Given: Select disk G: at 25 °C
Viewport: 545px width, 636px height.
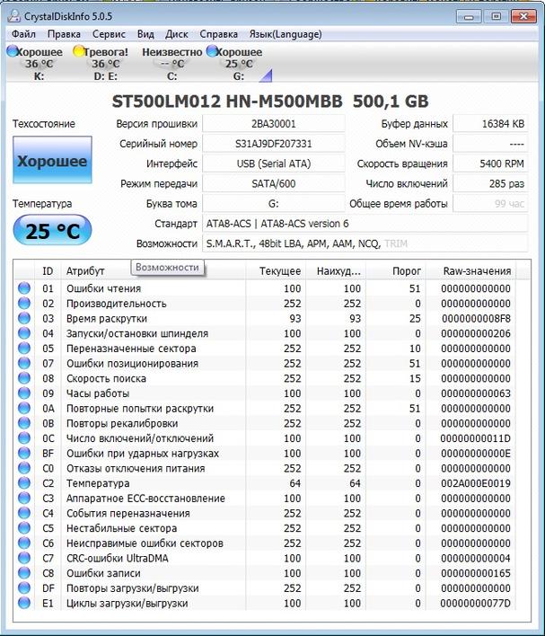Looking at the screenshot, I should (x=235, y=64).
